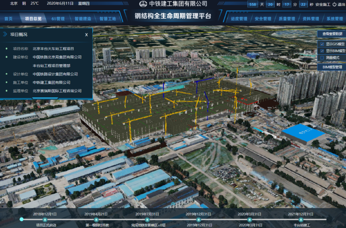This screenshot has height=228, width=346.
Task: Click the 退出 power icon
Action: pyautogui.click(x=334, y=4)
